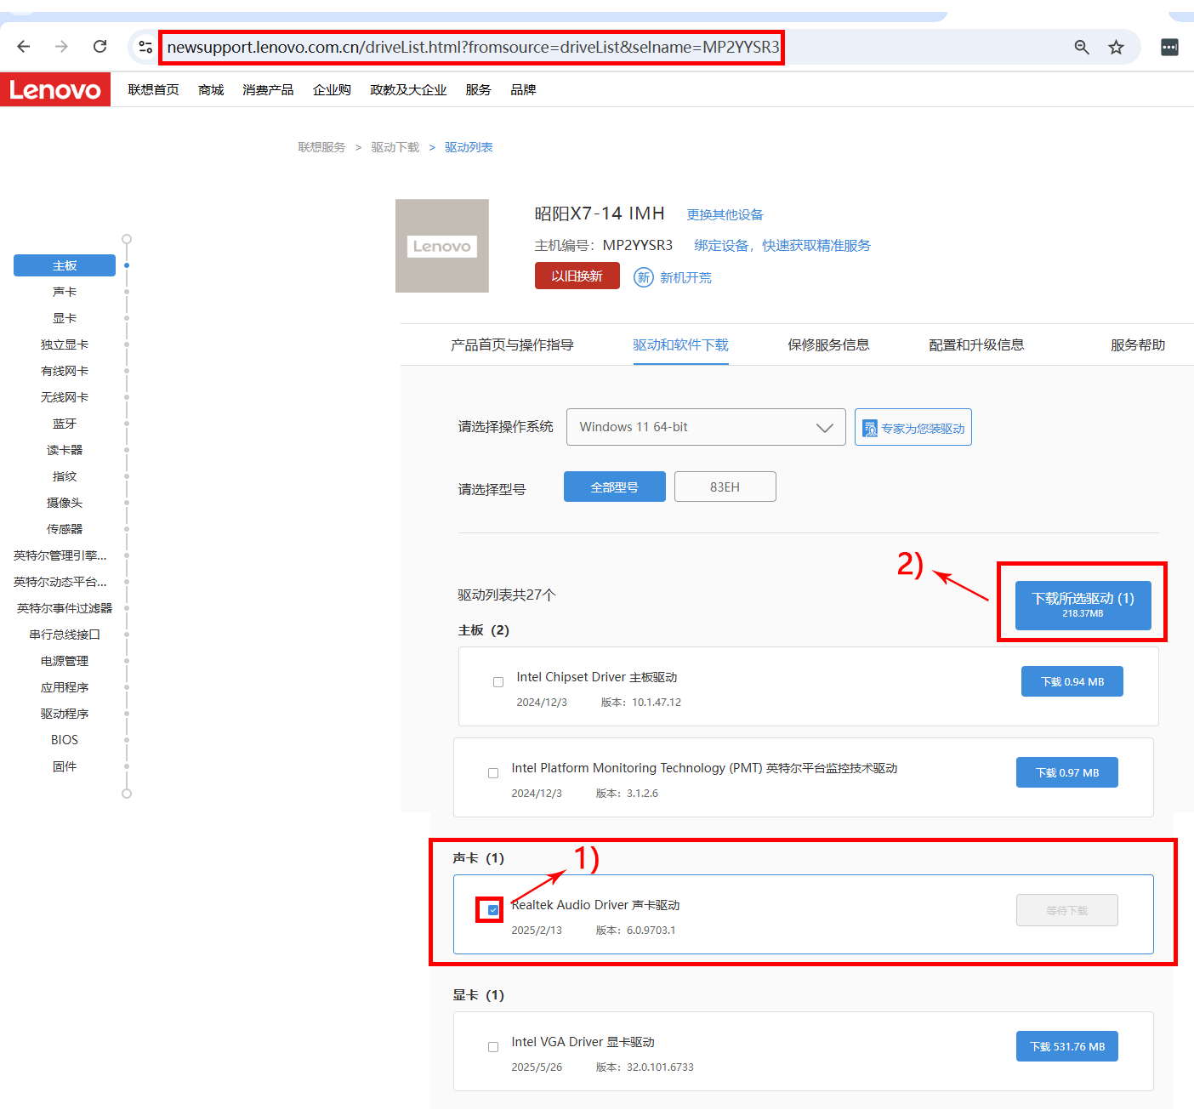Click the 下载所选驱动 (1) button
1194x1110 pixels.
[1083, 605]
